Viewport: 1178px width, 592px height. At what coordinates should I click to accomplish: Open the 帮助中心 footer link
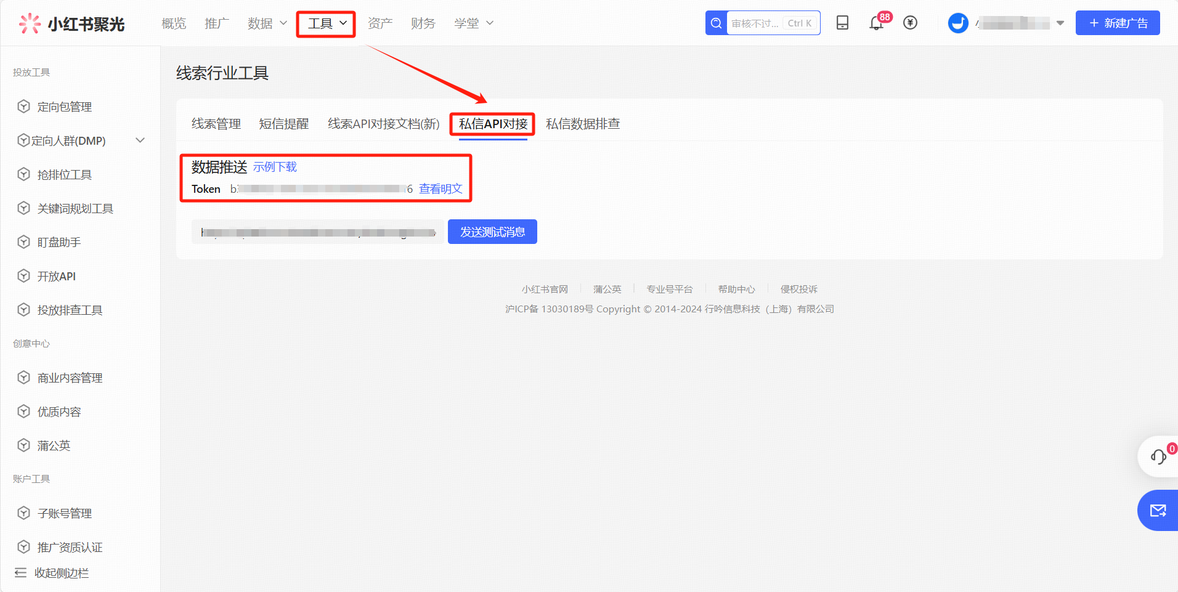pos(737,289)
